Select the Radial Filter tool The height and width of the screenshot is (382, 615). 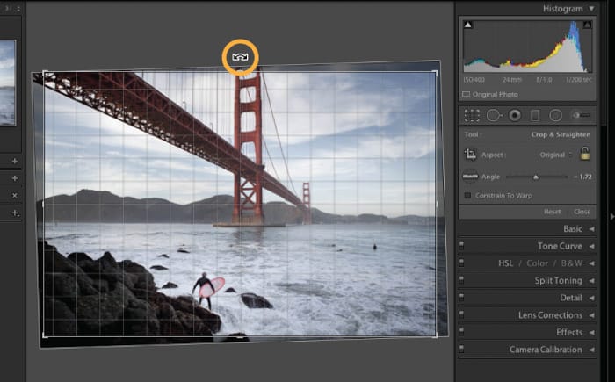tap(555, 115)
